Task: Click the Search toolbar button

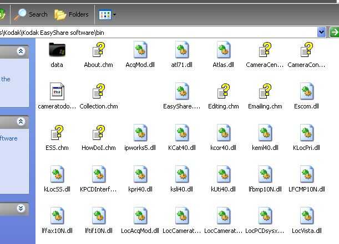Action: tap(31, 14)
